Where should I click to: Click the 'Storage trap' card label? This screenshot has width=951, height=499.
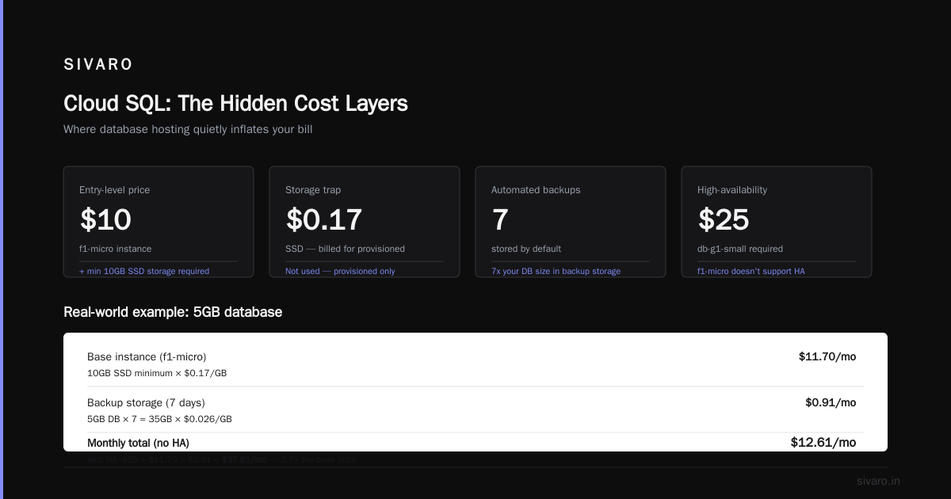313,190
